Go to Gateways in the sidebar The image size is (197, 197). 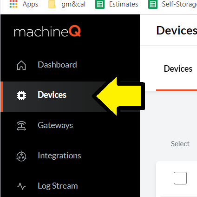[55, 125]
